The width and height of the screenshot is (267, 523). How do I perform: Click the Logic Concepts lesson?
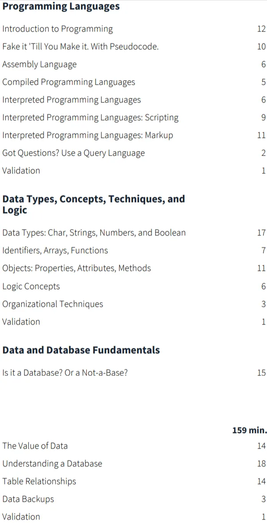pos(31,286)
